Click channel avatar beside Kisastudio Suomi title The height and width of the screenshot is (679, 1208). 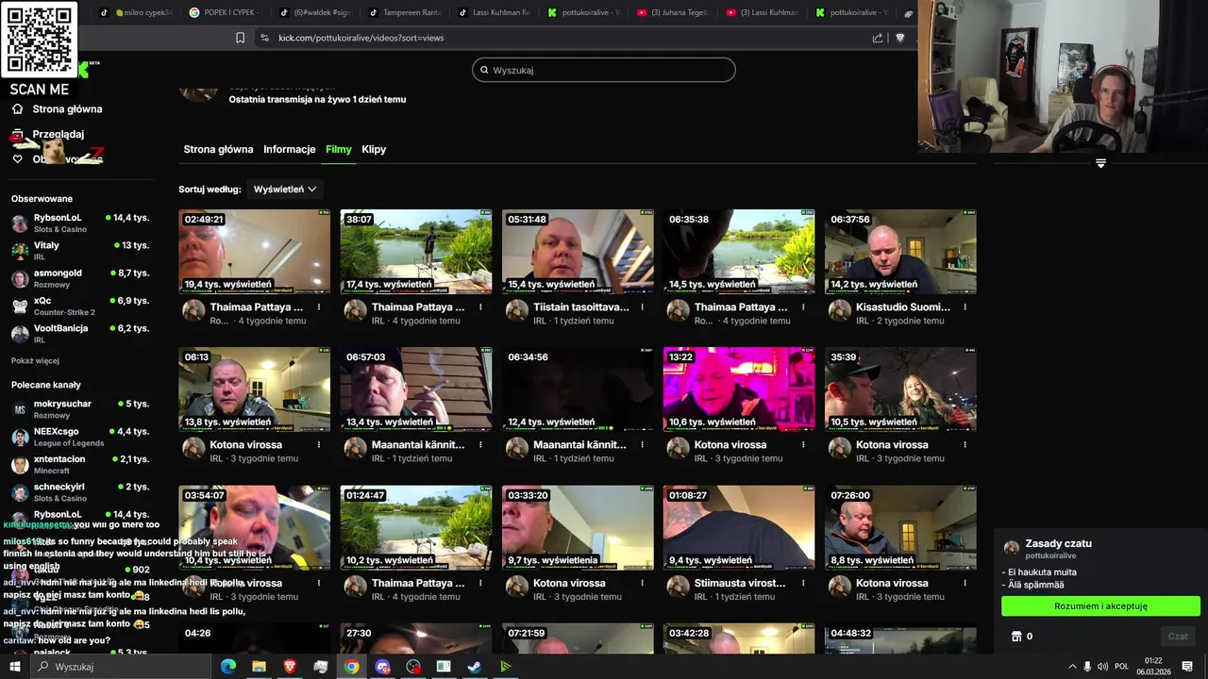(840, 310)
